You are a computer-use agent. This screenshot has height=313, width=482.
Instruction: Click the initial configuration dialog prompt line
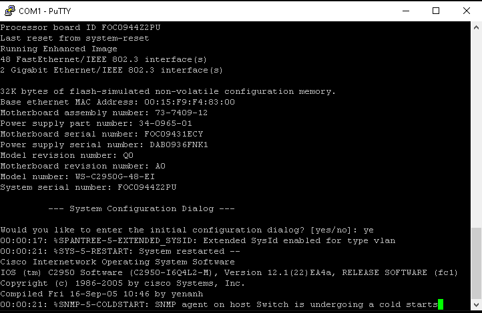[187, 230]
